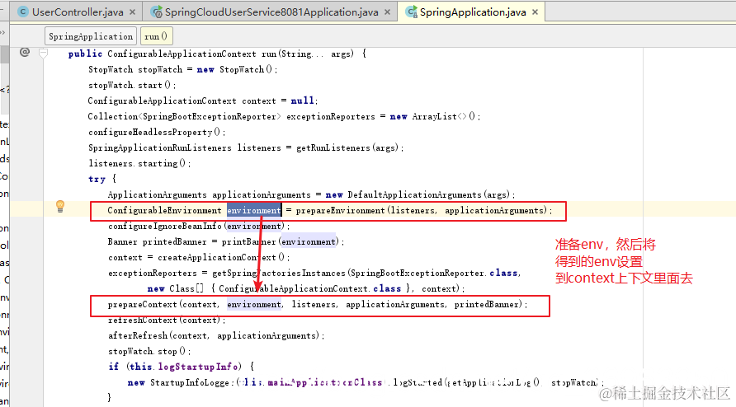Click 'configureHeadlessProperty()' line

[x=157, y=132]
